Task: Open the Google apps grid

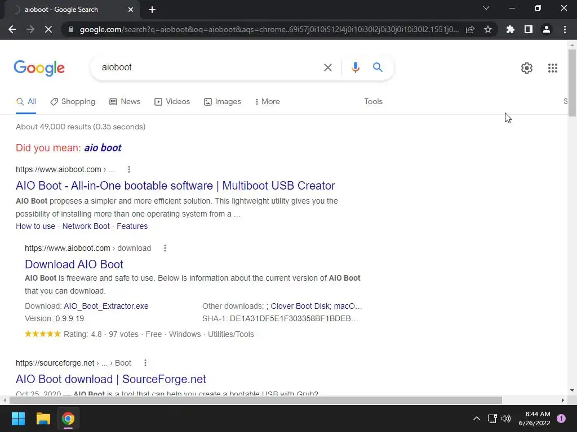Action: tap(552, 68)
